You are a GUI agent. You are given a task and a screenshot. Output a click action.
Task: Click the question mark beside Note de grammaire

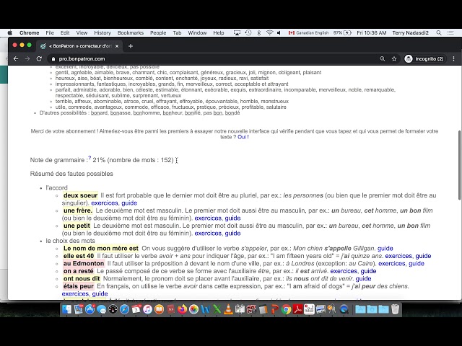pyautogui.click(x=89, y=158)
